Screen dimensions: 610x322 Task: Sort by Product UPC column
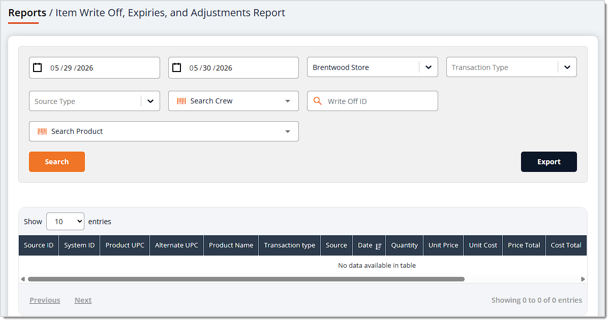(x=125, y=245)
